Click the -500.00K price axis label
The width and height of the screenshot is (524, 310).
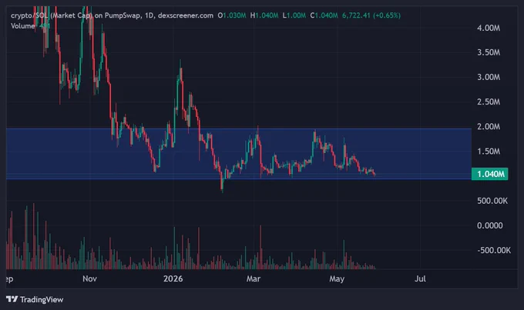click(494, 250)
